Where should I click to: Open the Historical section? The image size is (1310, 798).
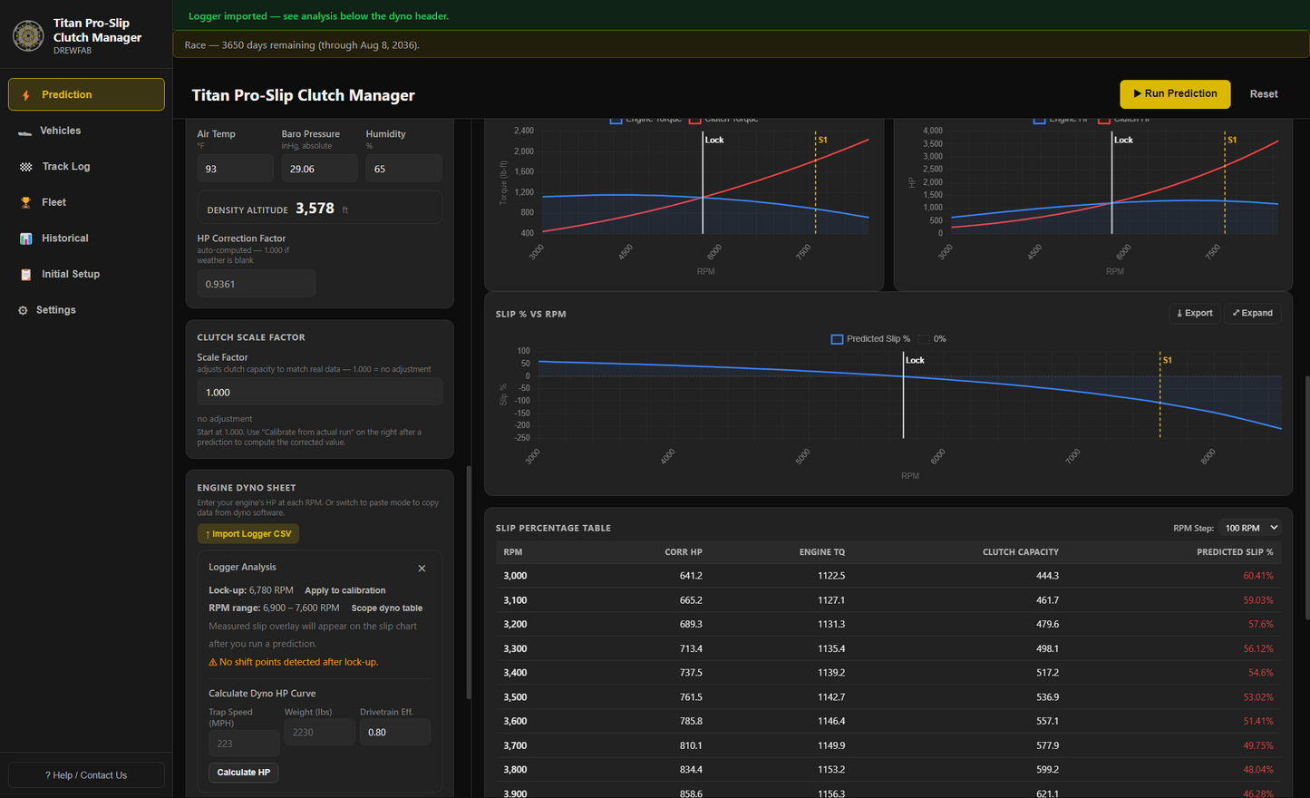[x=86, y=238]
